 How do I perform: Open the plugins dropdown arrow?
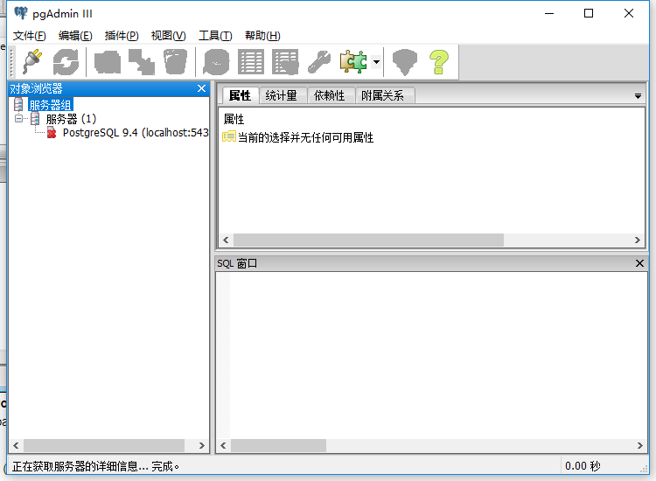click(x=376, y=62)
